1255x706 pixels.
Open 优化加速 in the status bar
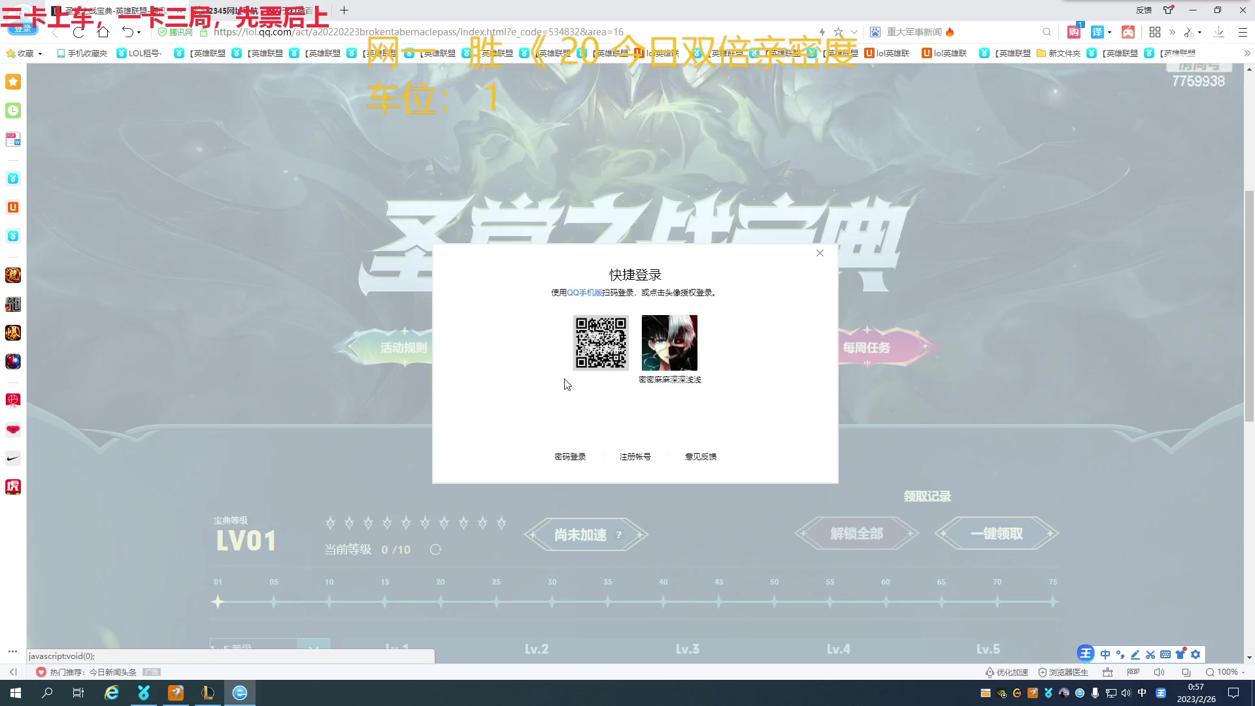pos(1007,672)
